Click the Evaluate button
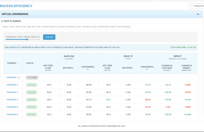204x132 pixels. [49, 37]
